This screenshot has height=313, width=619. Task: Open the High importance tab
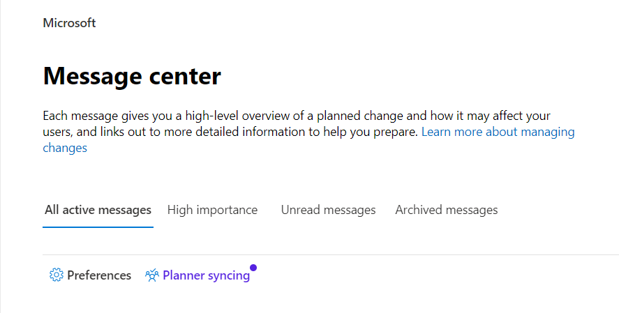coord(212,210)
